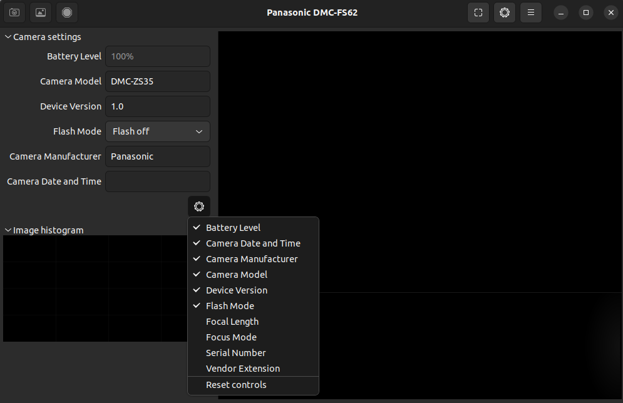Collapse the Camera settings section

tap(43, 37)
